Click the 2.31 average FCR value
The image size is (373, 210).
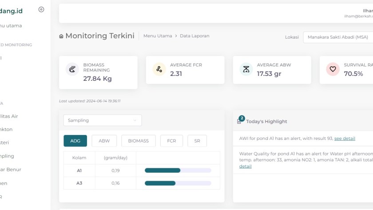(x=176, y=74)
